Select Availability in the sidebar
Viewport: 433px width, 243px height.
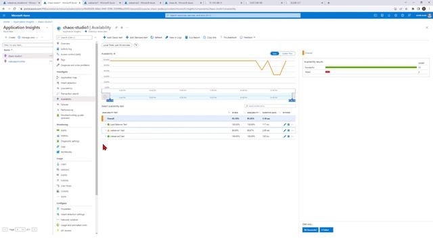[66, 99]
